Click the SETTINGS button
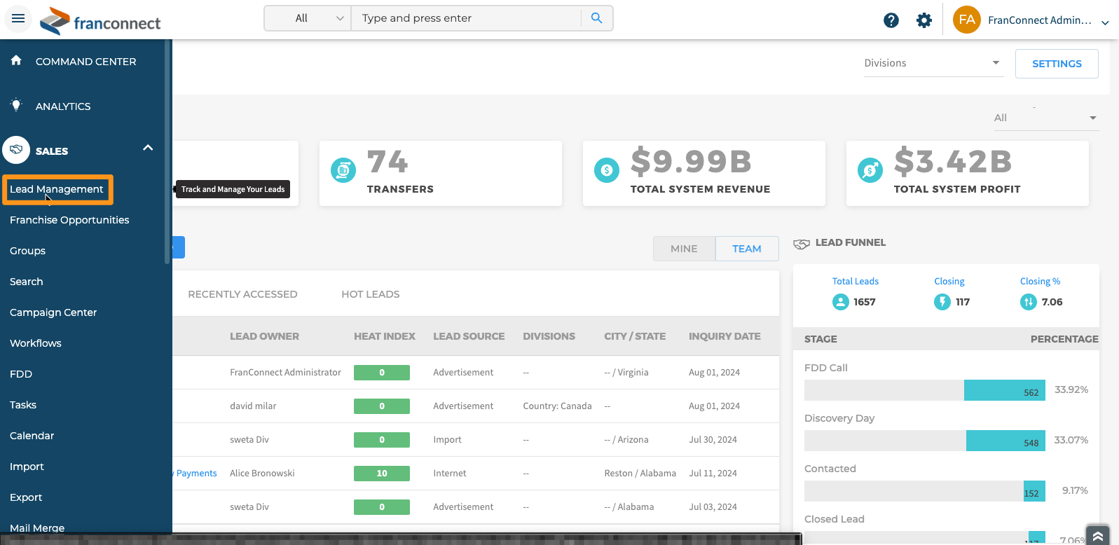 [x=1057, y=64]
